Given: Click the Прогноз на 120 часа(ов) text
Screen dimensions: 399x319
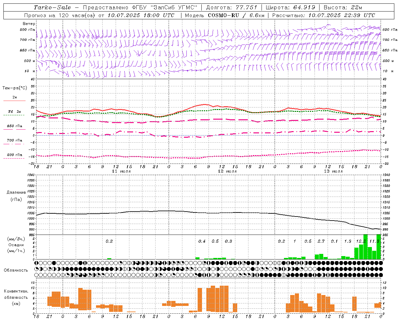Looking at the screenshot, I should [60, 15].
